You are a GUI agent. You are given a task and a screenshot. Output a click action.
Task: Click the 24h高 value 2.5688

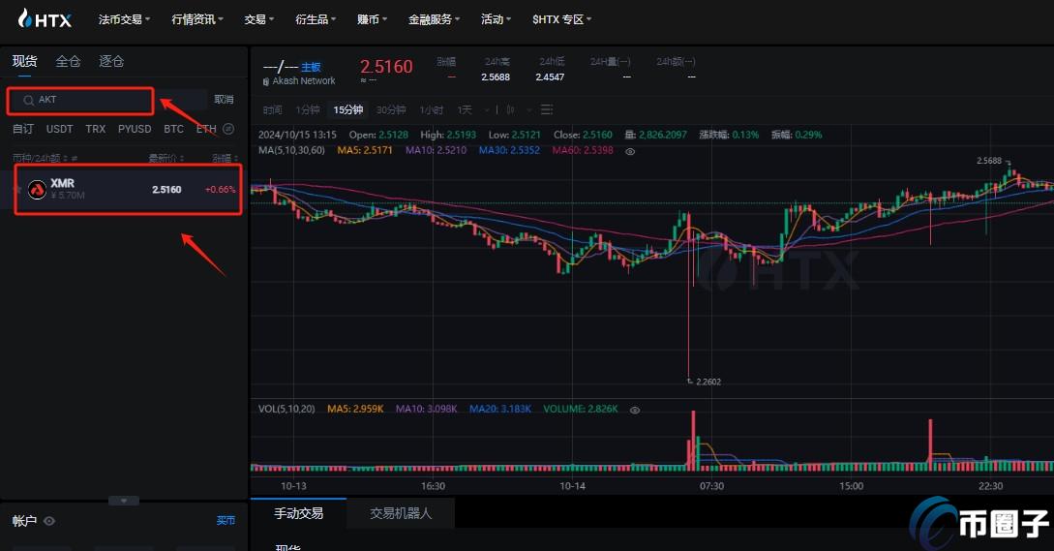point(496,77)
